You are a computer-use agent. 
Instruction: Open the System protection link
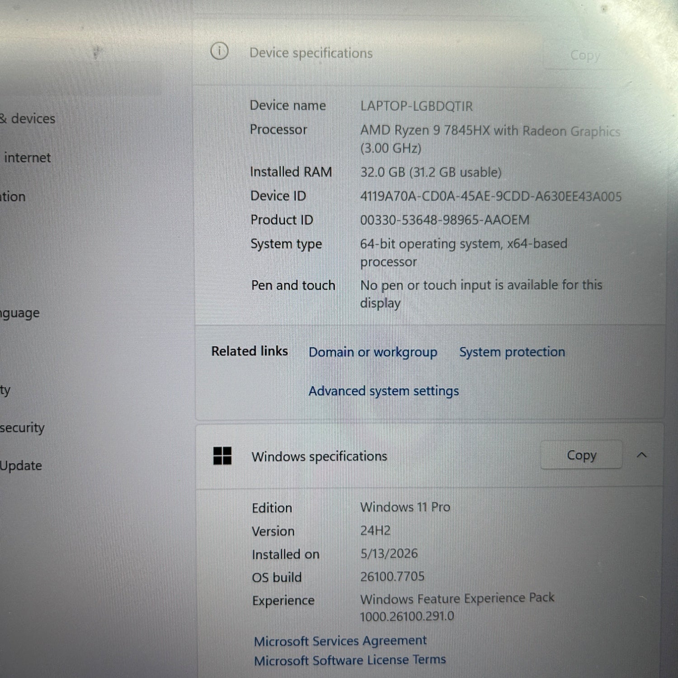(x=512, y=352)
